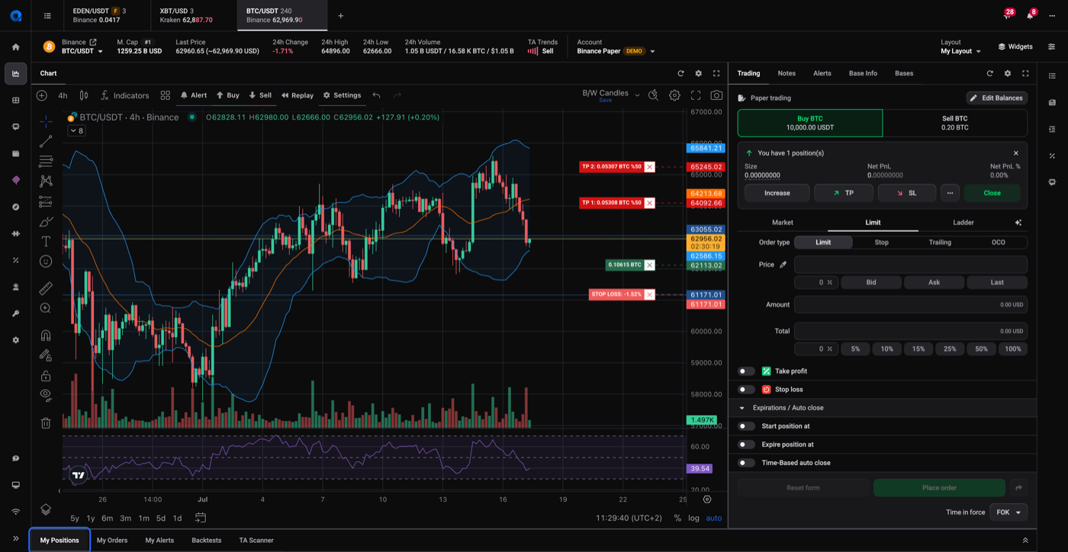Screen dimensions: 1068x552
Task: Take a chart snapshot with camera icon
Action: tap(716, 95)
